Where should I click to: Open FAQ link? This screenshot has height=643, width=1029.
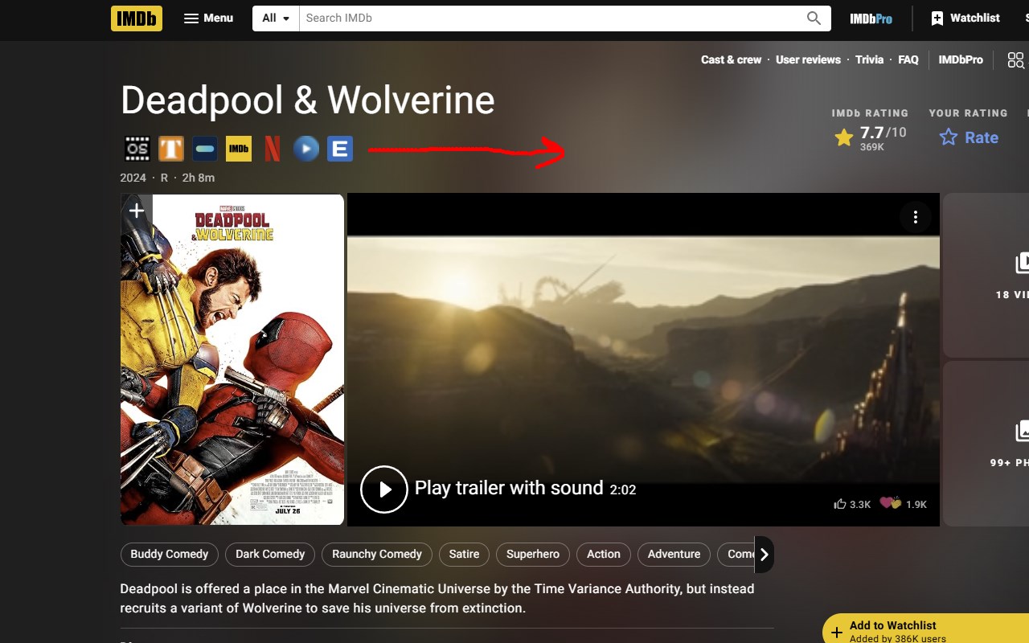tap(908, 59)
